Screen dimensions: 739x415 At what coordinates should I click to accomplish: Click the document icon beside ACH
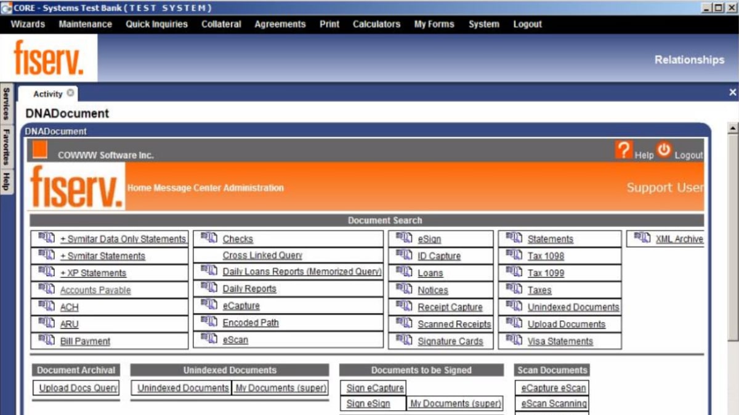pos(46,306)
